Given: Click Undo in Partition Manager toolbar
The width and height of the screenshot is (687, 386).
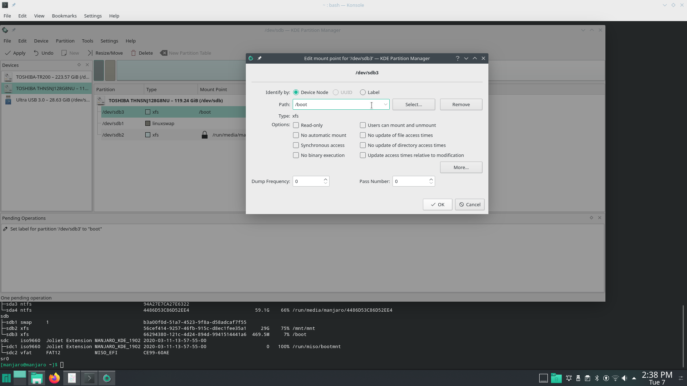Looking at the screenshot, I should click(43, 53).
